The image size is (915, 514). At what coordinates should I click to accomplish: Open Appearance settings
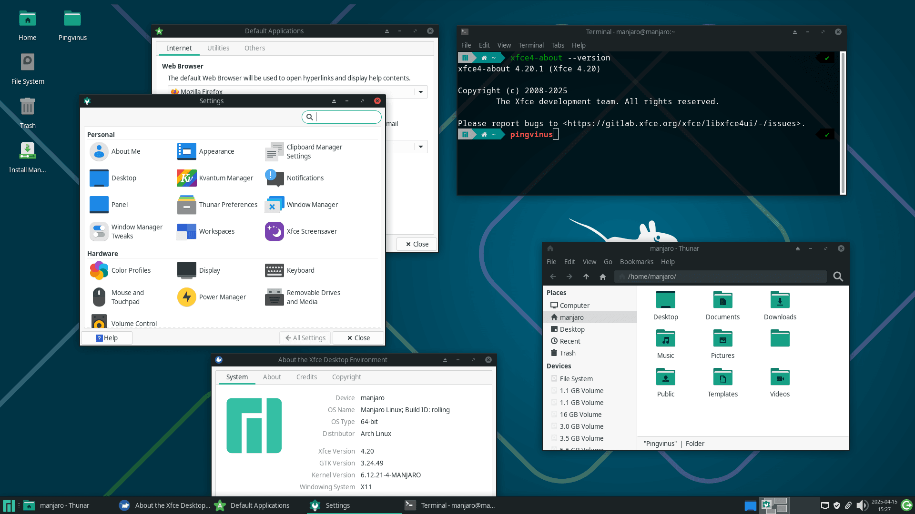tap(186, 151)
